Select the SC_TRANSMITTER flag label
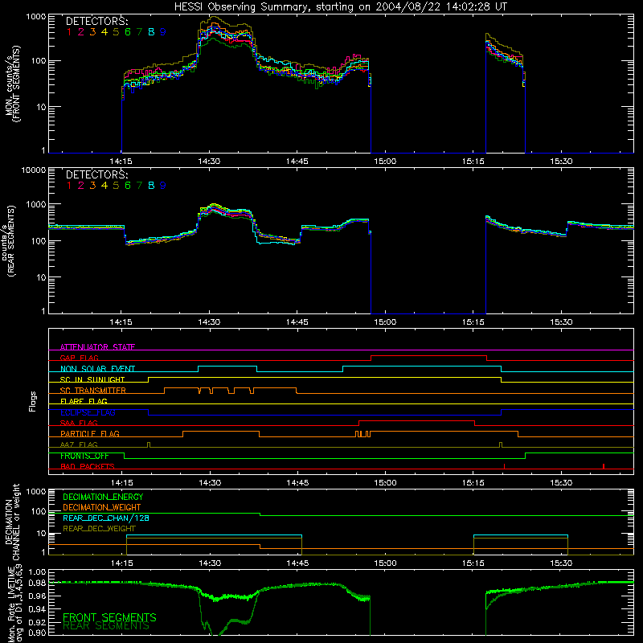643x643 pixels. (93, 391)
